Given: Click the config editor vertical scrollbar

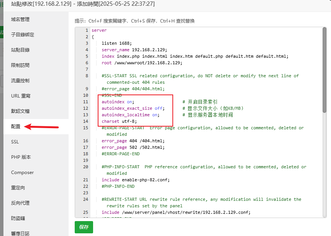Looking at the screenshot, I should click(324, 76).
